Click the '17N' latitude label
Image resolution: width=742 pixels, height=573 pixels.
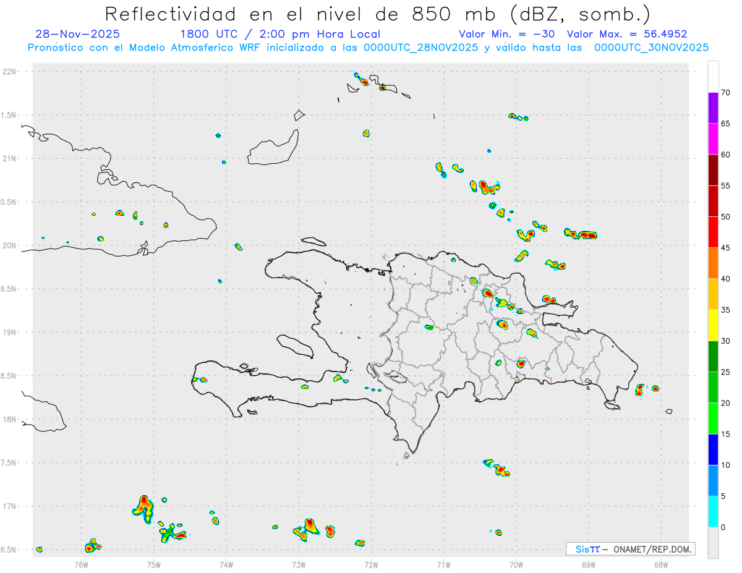click(11, 506)
